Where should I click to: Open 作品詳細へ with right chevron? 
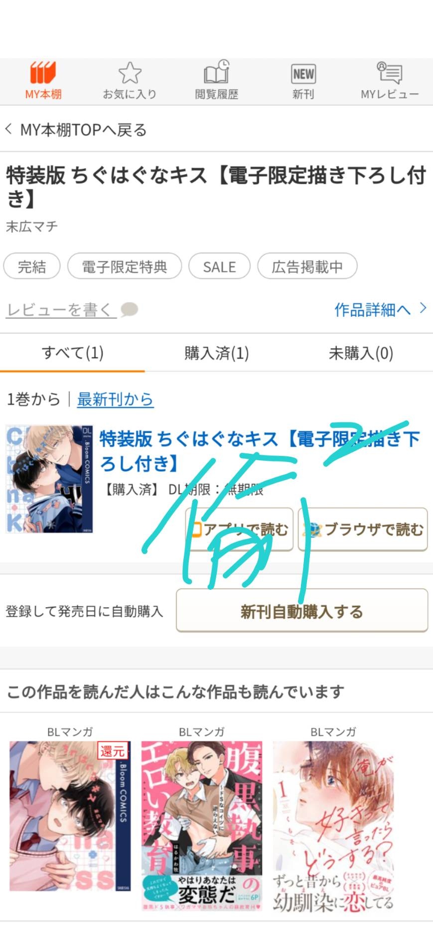[x=381, y=309]
